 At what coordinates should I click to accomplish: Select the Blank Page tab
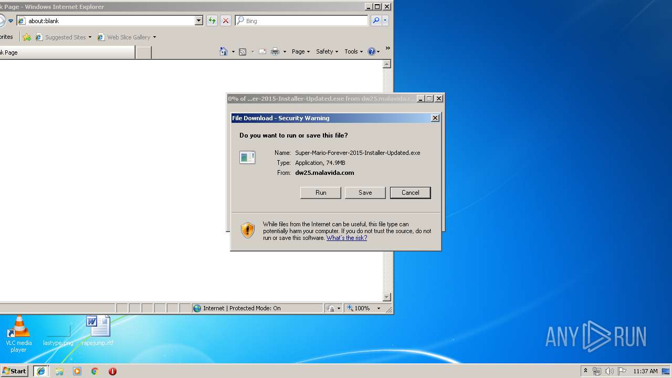tap(67, 52)
